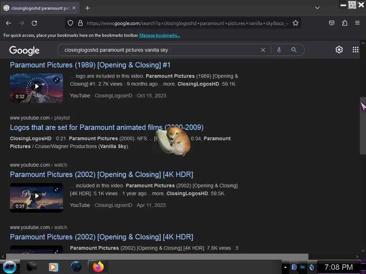The image size is (366, 274).
Task: Click the forward navigation arrow
Action: click(x=21, y=23)
